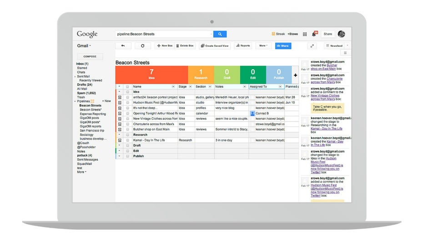423x243 pixels.
Task: Check the Hudson Music Fest row checkbox
Action: pyautogui.click(x=128, y=102)
